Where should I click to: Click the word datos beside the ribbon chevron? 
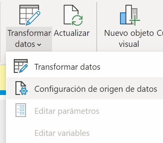pos(25,44)
